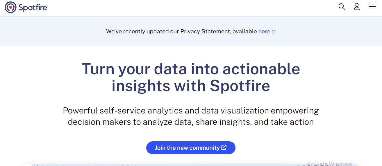382x166 pixels.
Task: Click the white header bar empty area
Action: tap(189, 8)
